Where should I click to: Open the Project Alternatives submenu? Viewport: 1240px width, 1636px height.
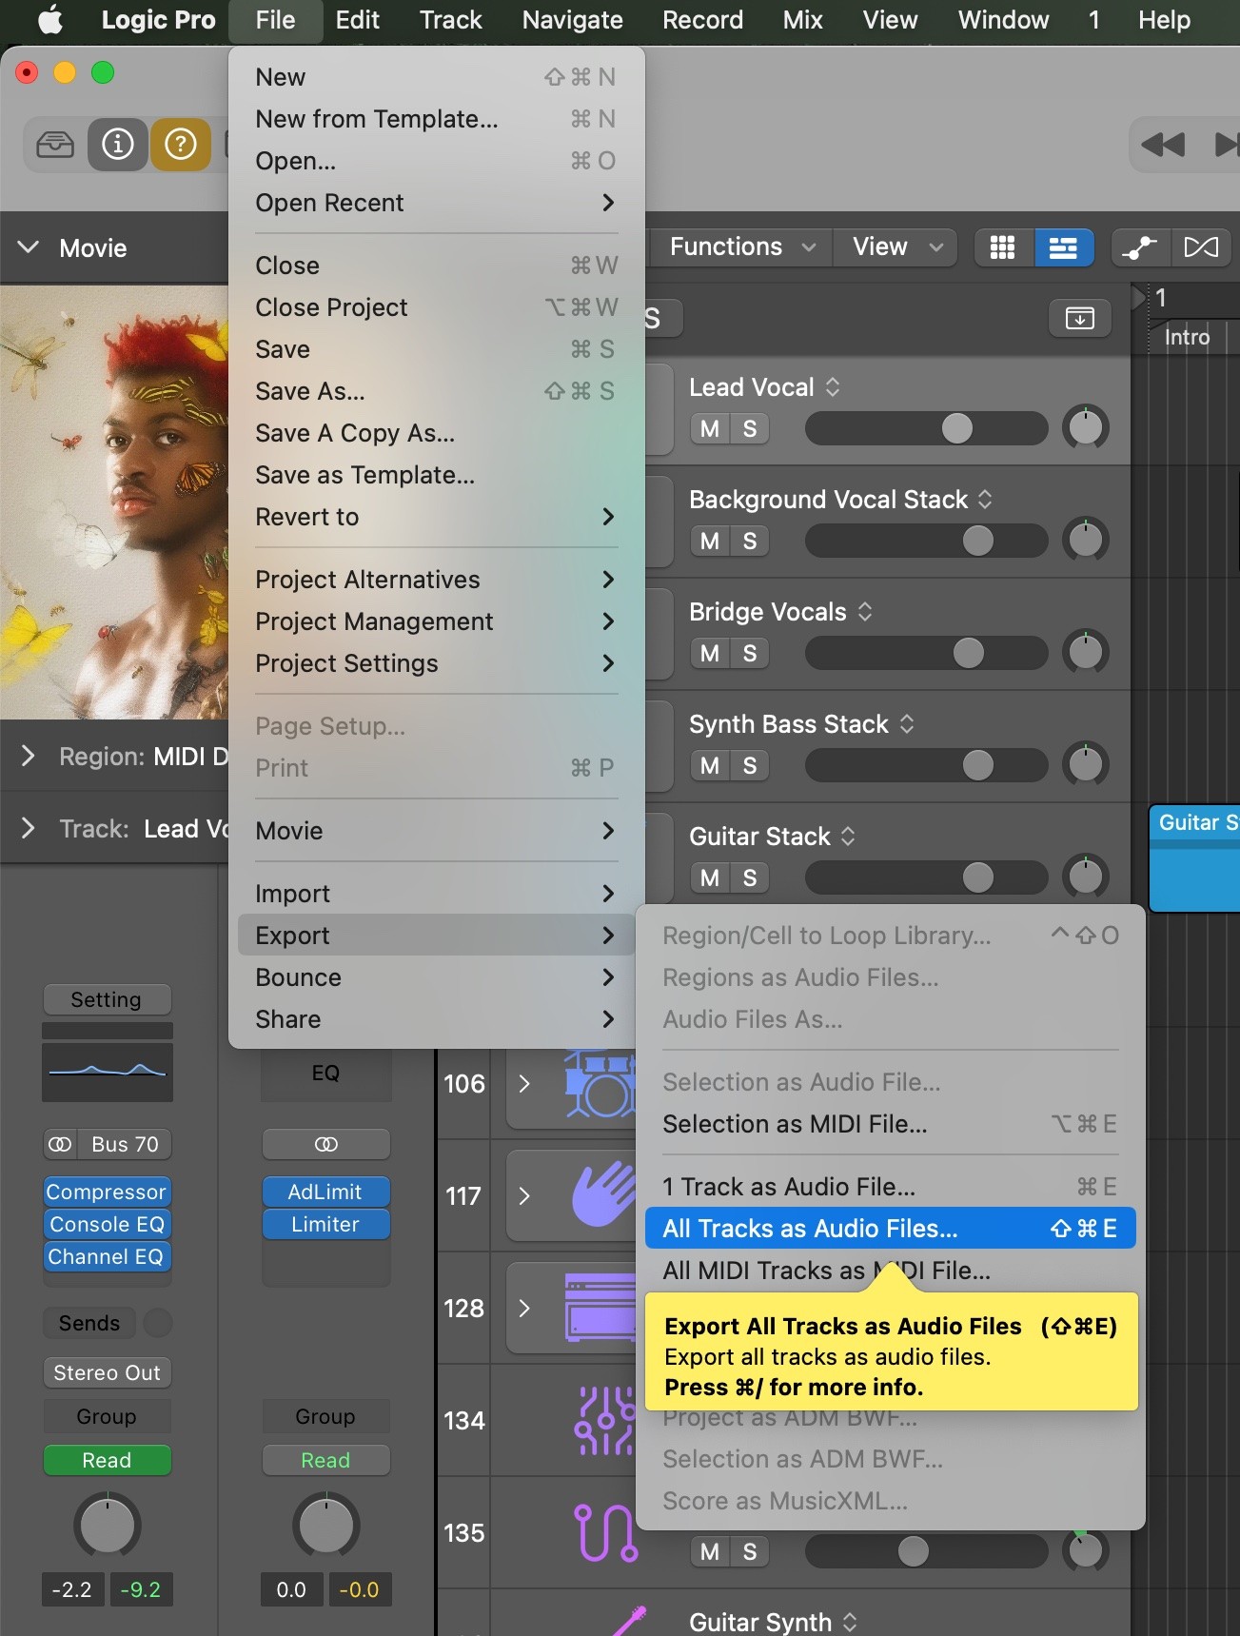[x=436, y=580]
